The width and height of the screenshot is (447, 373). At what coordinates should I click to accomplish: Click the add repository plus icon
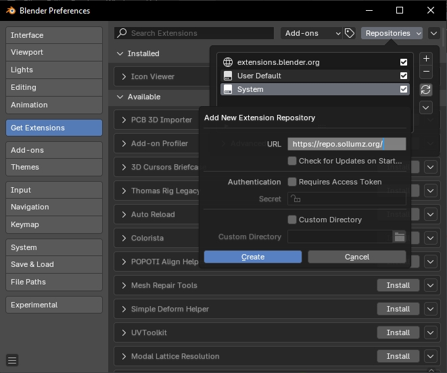pos(425,59)
